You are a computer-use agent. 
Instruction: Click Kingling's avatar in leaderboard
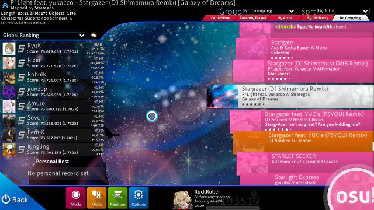pyautogui.click(x=9, y=150)
